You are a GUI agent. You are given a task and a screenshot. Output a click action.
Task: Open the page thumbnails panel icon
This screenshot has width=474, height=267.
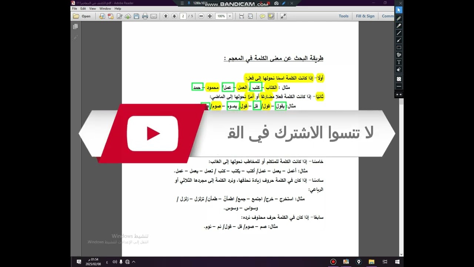click(76, 27)
